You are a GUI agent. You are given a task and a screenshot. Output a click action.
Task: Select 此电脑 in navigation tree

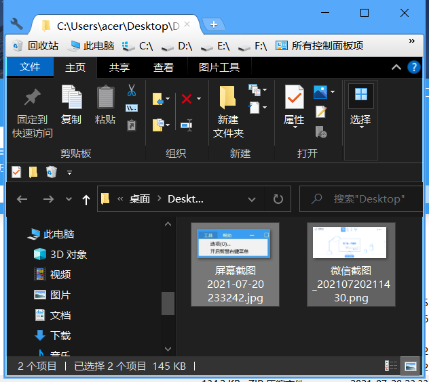pyautogui.click(x=51, y=234)
